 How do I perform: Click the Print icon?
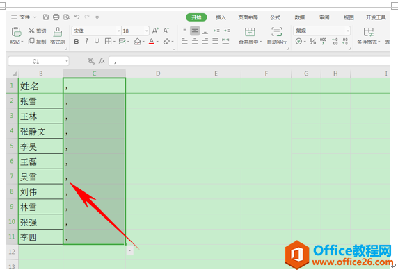click(56, 17)
